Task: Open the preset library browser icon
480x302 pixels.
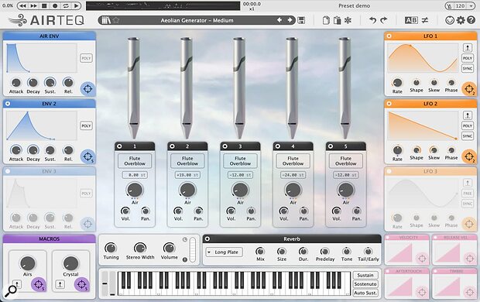Action: (106, 21)
